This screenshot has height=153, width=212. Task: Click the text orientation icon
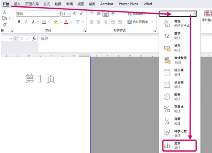[x=113, y=13]
